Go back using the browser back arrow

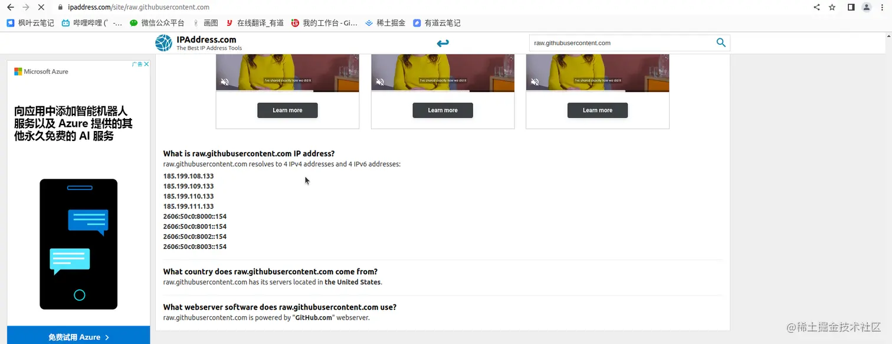10,8
